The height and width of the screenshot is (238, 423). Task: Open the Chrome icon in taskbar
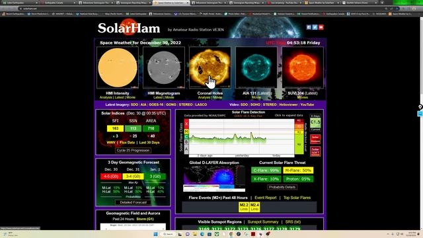(231, 234)
